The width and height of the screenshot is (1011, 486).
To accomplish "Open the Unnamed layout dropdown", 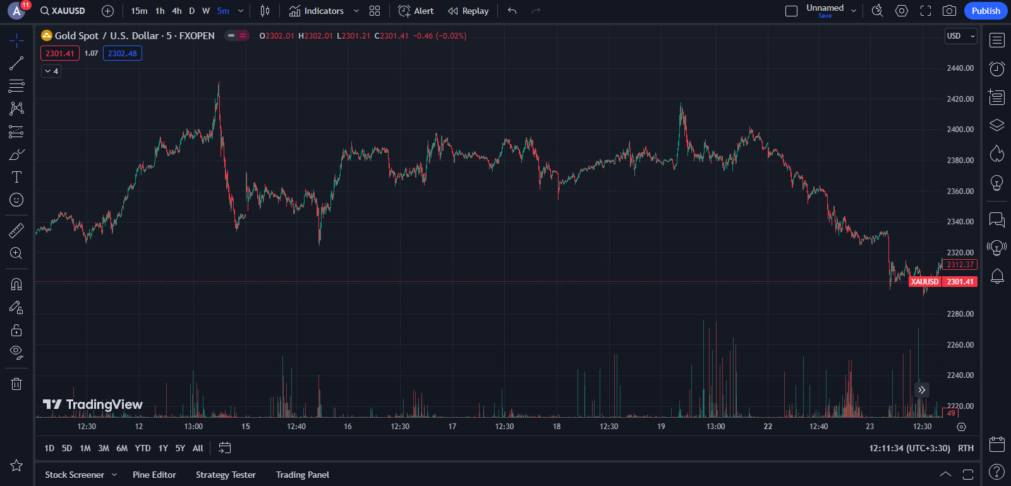I will coord(854,11).
